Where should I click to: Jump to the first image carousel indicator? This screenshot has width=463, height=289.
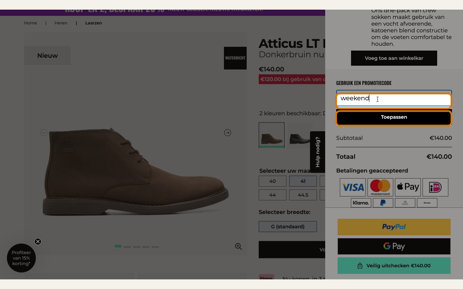tap(118, 246)
